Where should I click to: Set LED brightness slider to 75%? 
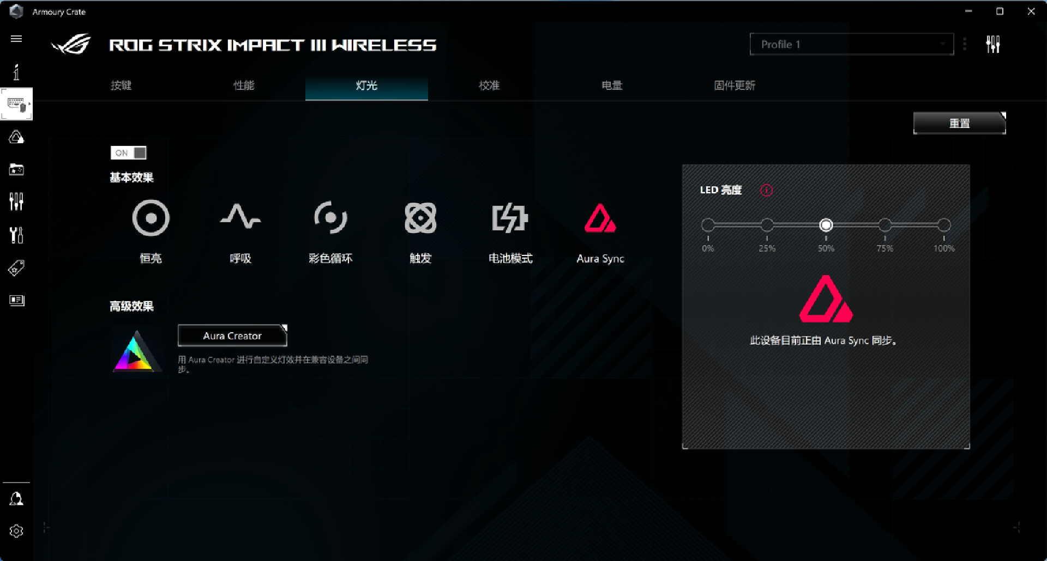point(885,224)
